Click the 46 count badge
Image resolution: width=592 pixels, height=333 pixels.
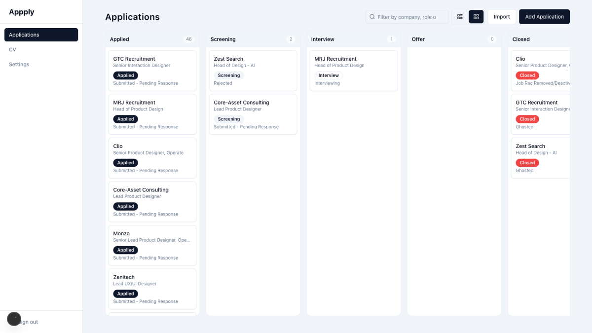tap(188, 39)
